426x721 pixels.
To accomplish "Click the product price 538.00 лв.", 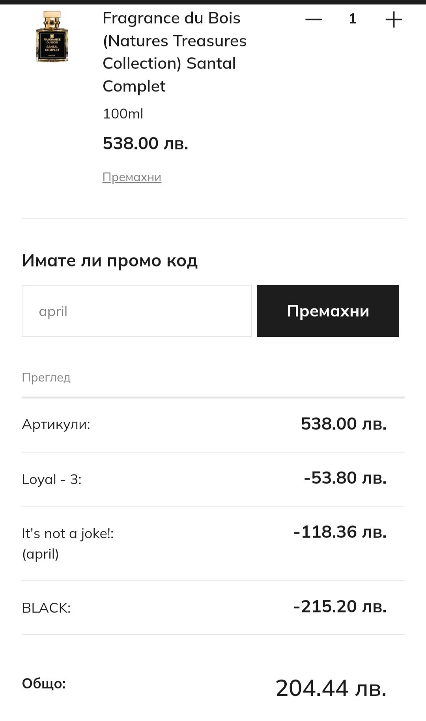I will click(x=145, y=143).
